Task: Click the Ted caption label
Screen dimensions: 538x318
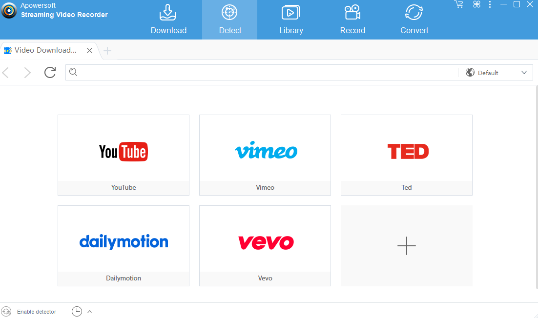Action: [x=407, y=187]
